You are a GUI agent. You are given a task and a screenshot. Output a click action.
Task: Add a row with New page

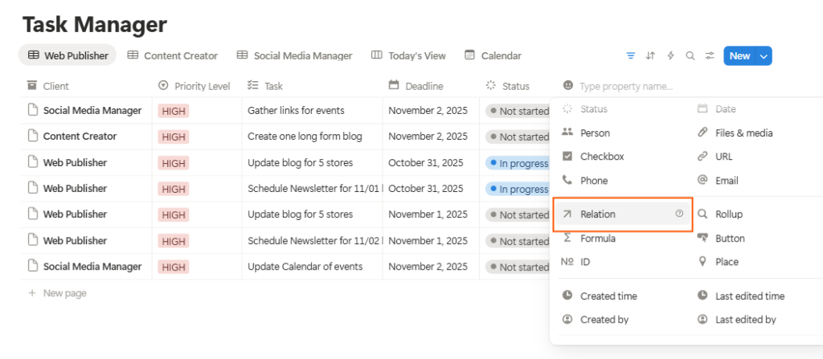point(64,293)
